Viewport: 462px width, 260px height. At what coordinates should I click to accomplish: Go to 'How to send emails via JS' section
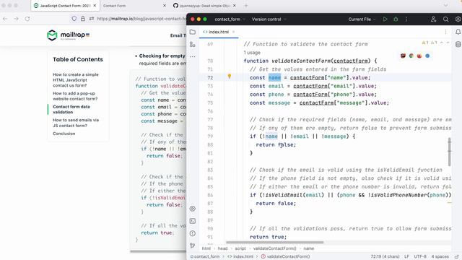[76, 123]
